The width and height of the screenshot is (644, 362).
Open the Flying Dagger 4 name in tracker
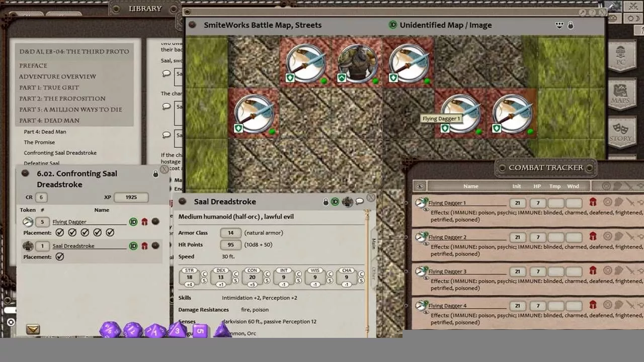click(467, 306)
